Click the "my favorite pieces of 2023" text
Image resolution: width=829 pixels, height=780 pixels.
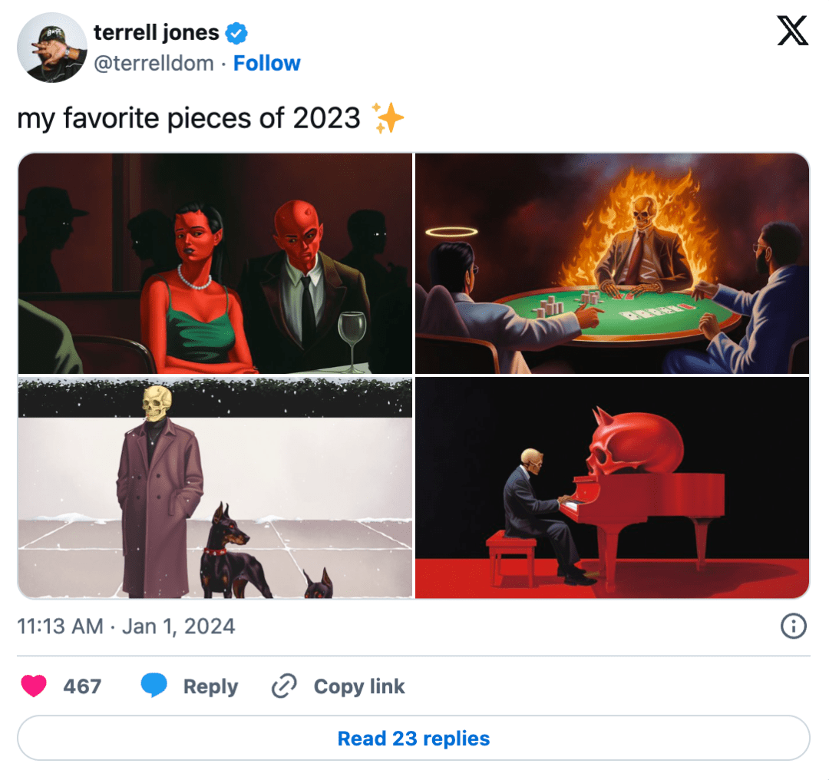[x=189, y=118]
